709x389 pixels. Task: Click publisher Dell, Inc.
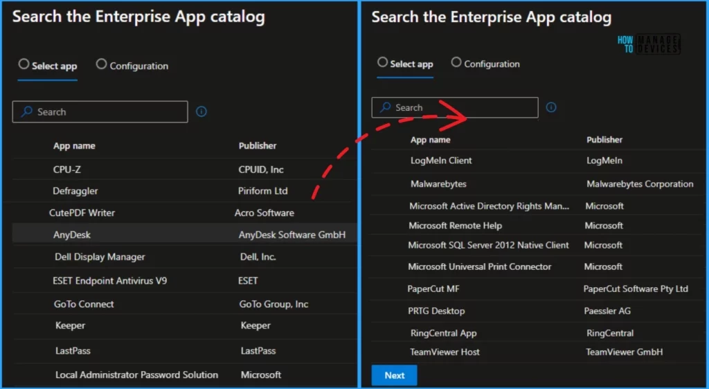click(x=258, y=257)
